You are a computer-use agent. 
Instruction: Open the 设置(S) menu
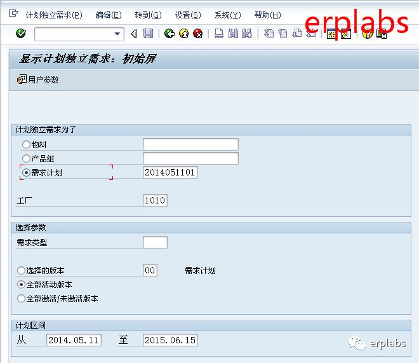tap(188, 15)
